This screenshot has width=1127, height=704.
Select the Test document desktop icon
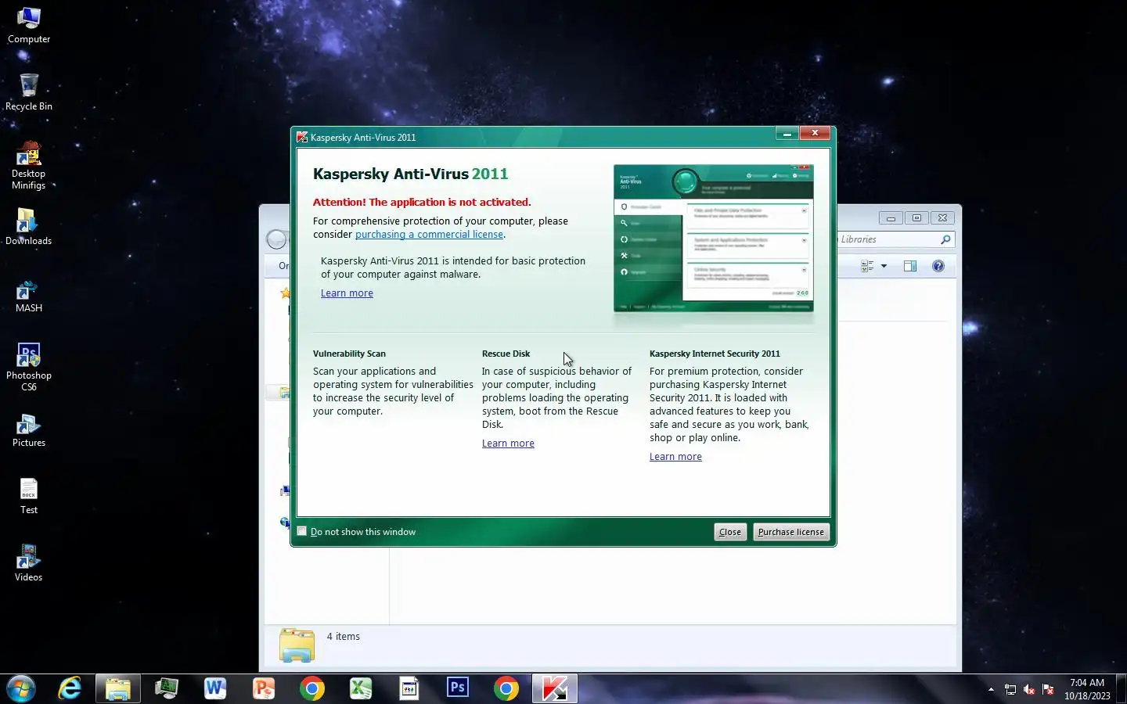29,497
